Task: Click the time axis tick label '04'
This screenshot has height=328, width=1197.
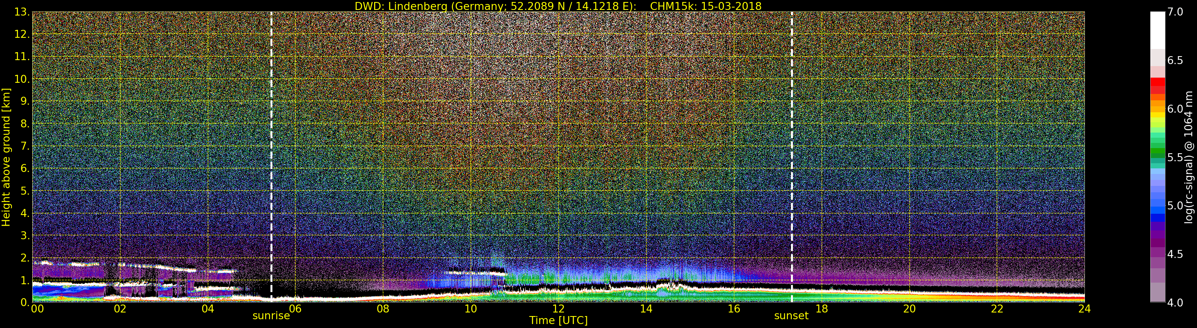Action: (x=208, y=308)
